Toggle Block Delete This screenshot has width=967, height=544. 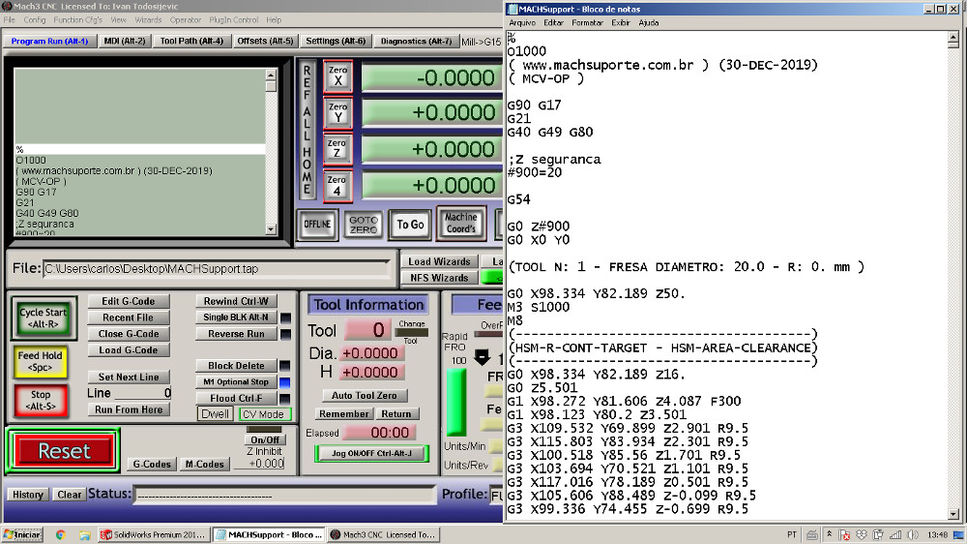(x=236, y=366)
